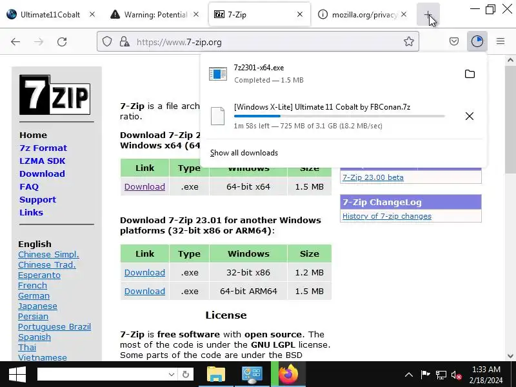Screen dimensions: 516x387
Task: Switch language to German
Action: pyautogui.click(x=34, y=296)
